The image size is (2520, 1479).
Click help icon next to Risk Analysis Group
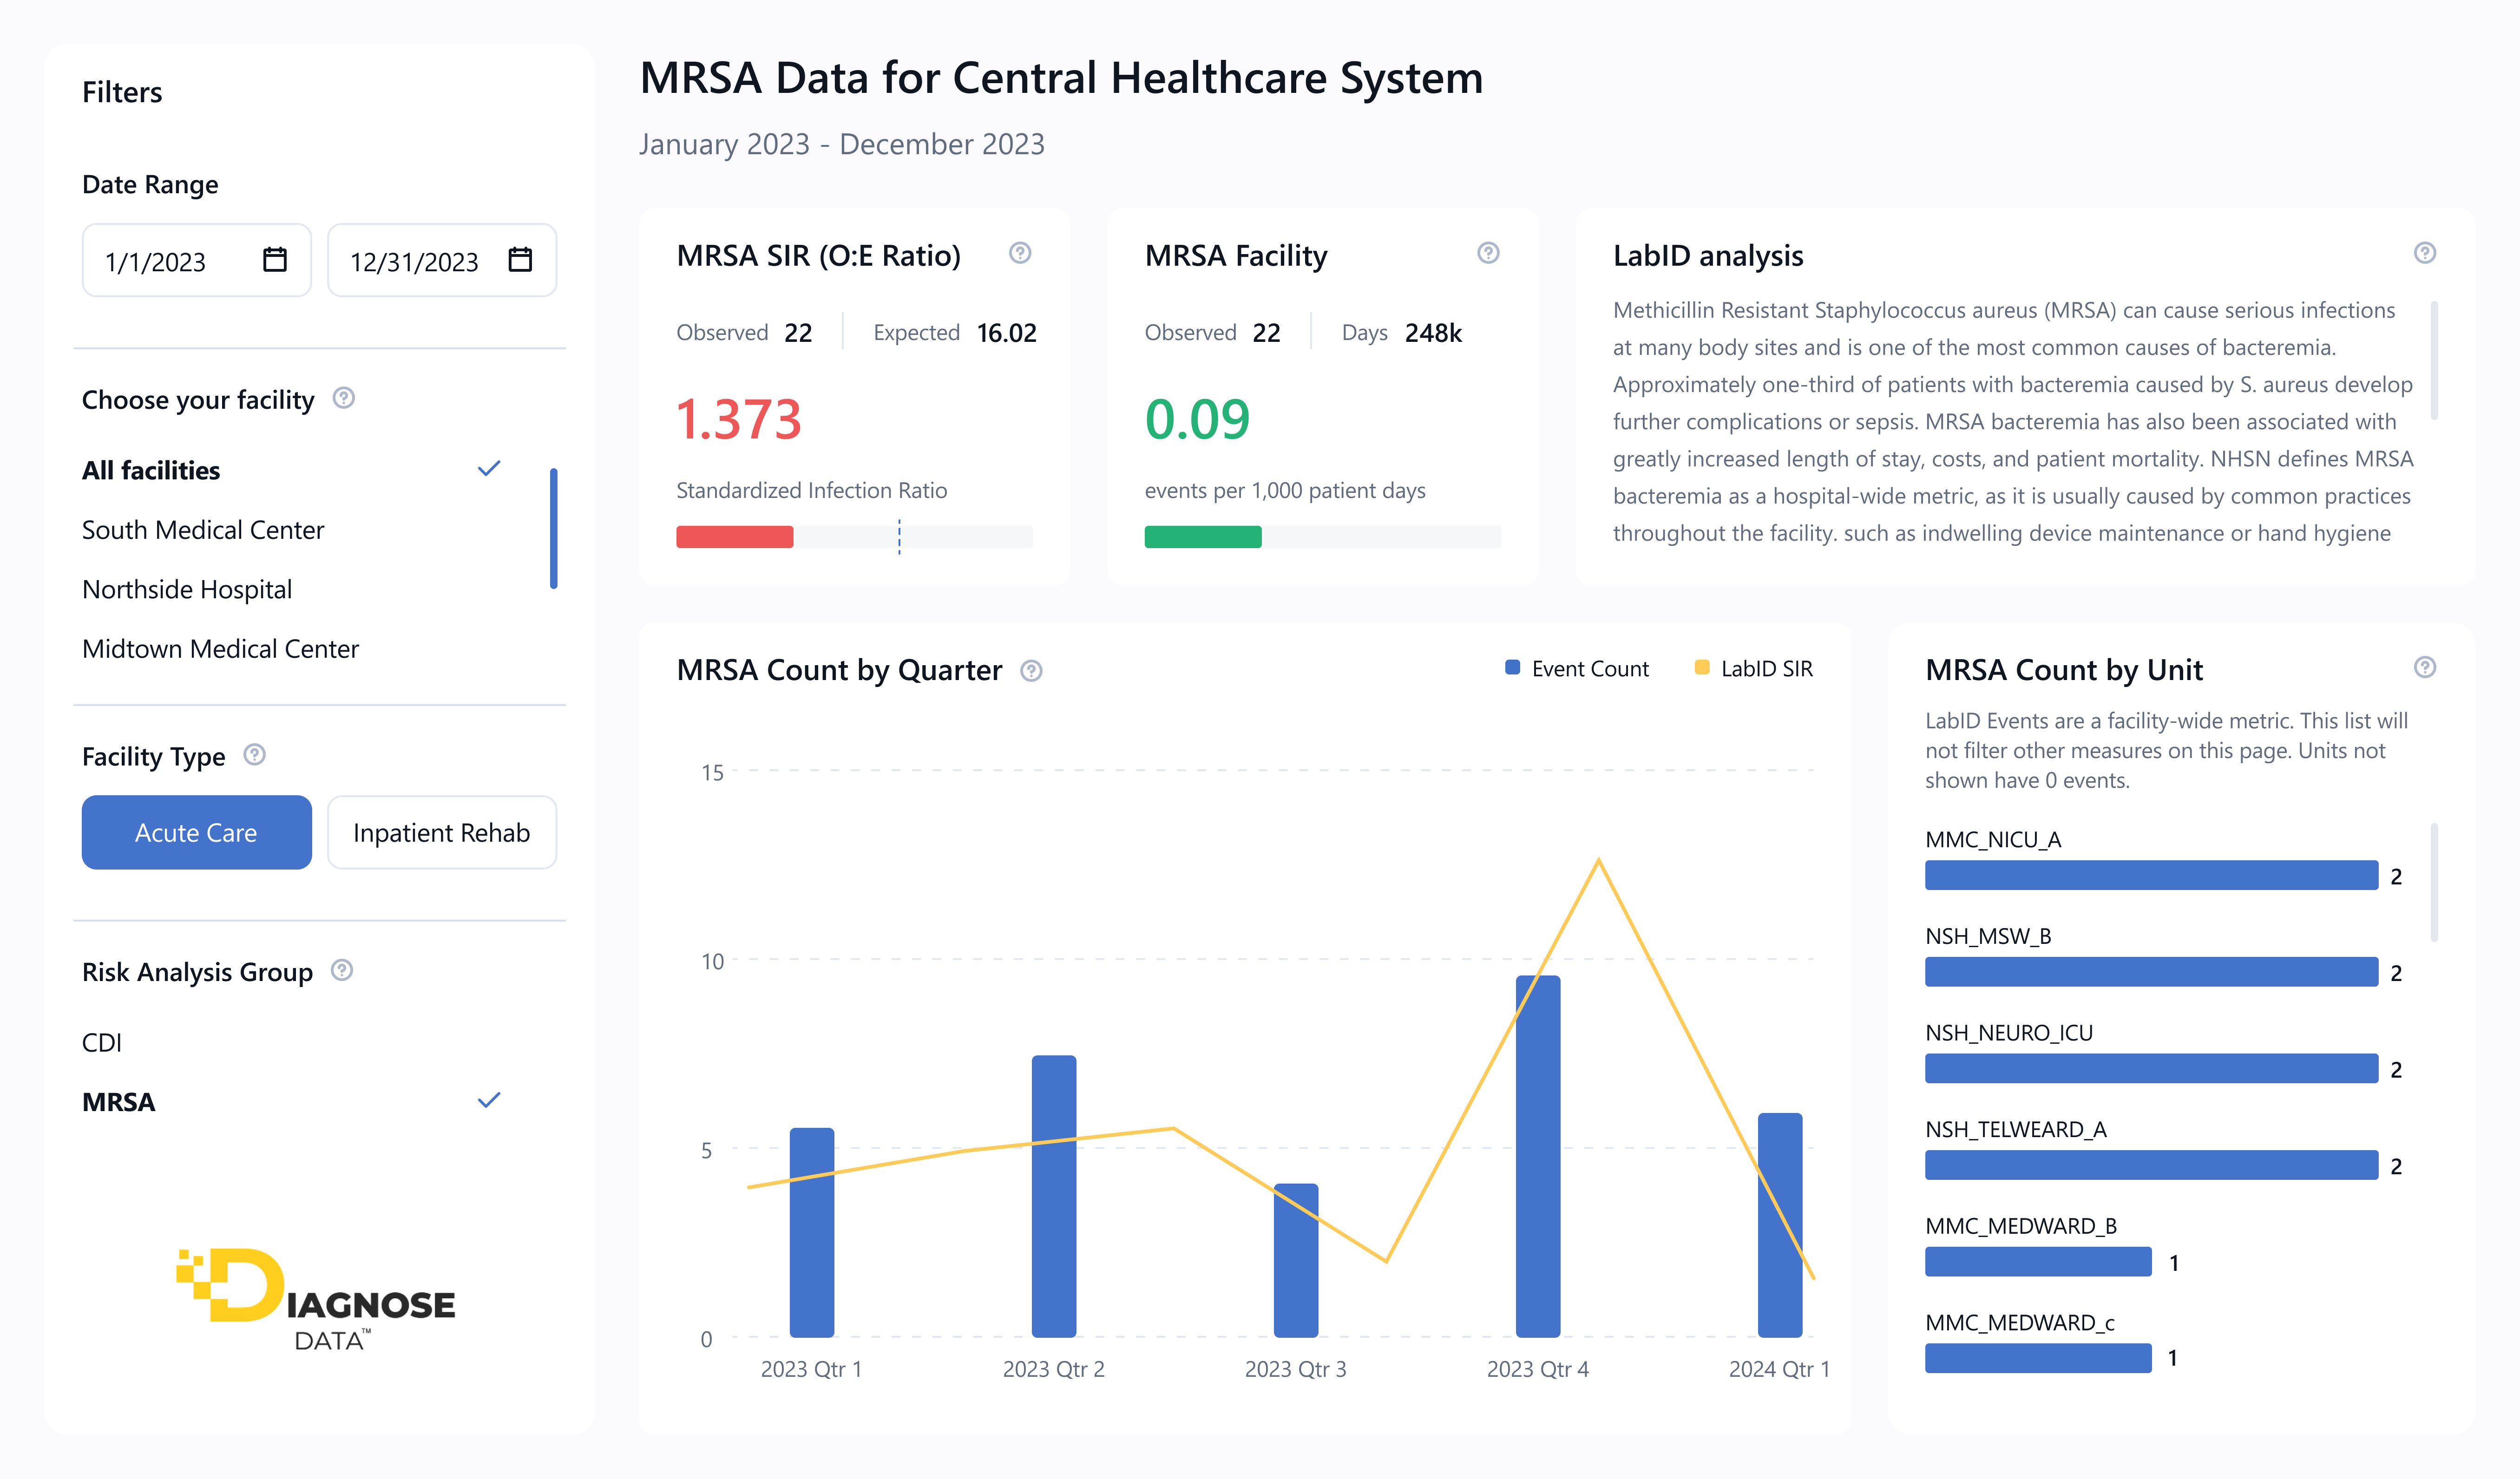pos(342,970)
